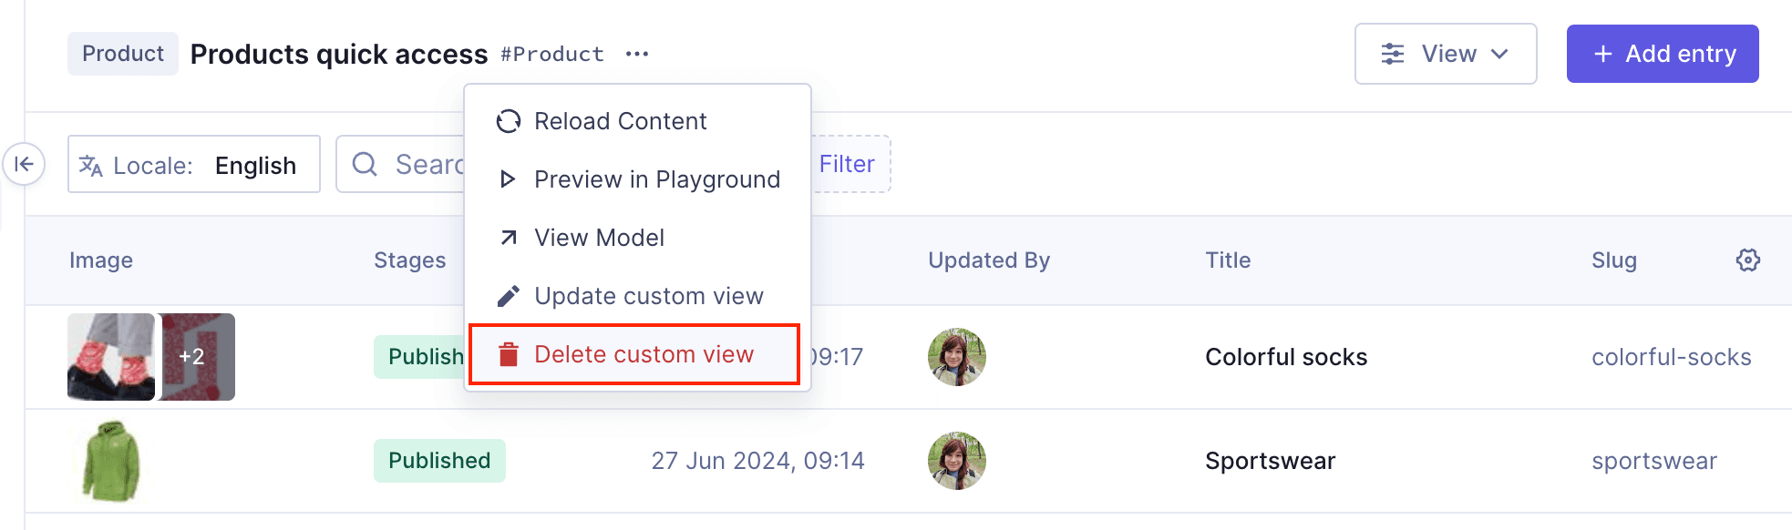This screenshot has height=530, width=1792.
Task: Open the +2 additional images thumbnail
Action: point(198,357)
